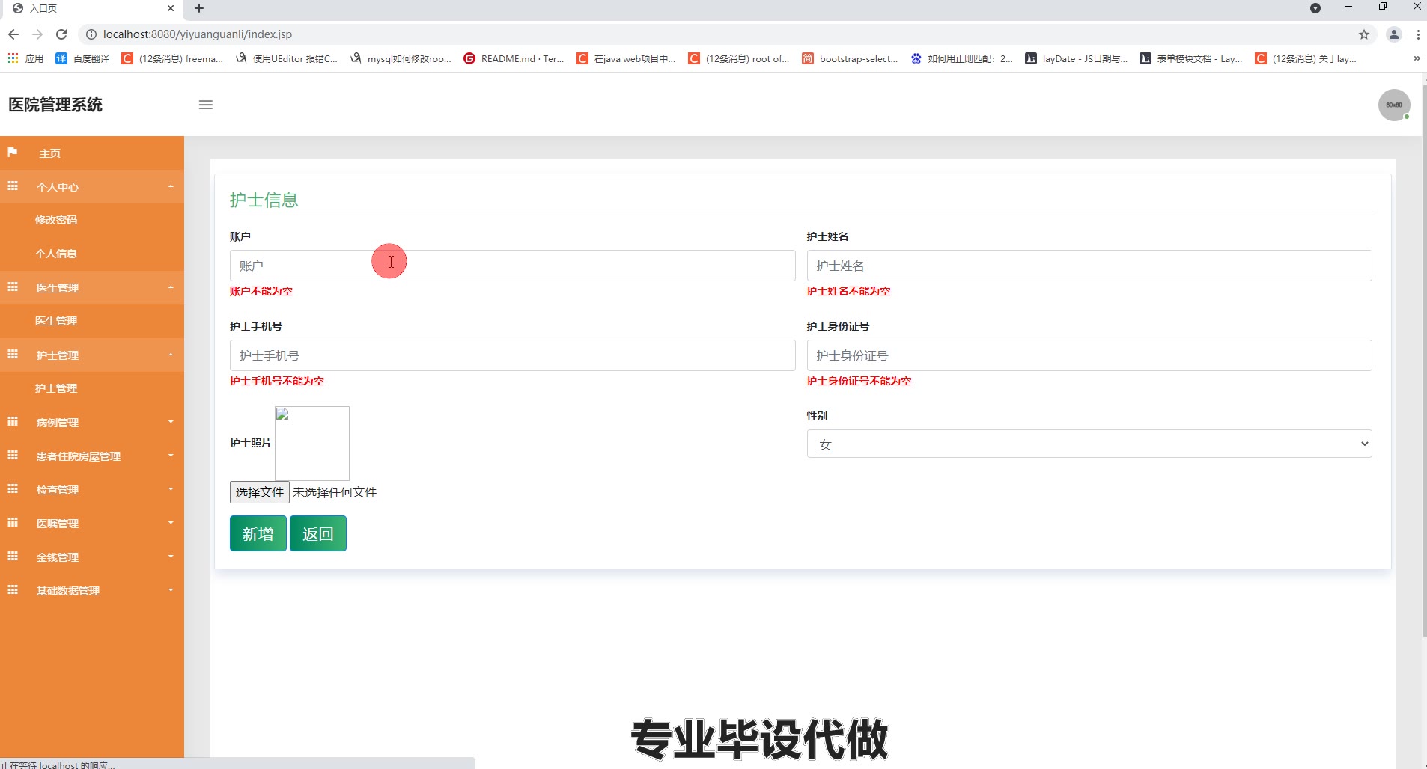1427x769 pixels.
Task: Bookmark page with the star icon
Action: [x=1364, y=34]
